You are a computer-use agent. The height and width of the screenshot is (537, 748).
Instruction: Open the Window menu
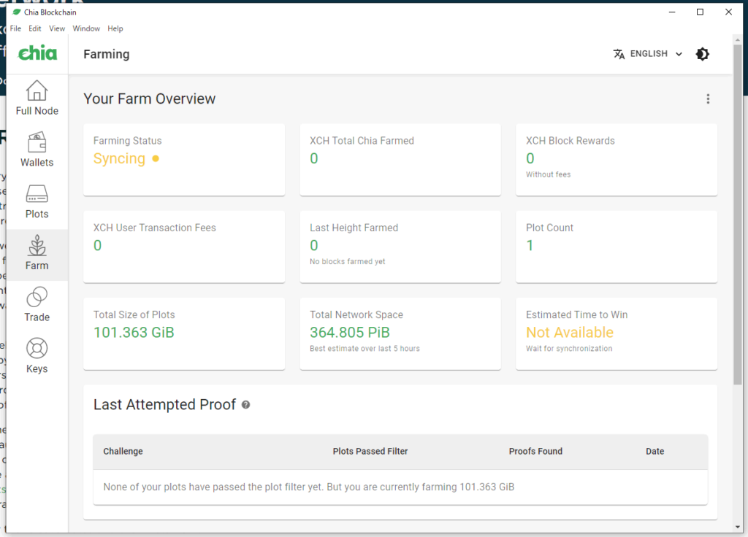point(86,28)
